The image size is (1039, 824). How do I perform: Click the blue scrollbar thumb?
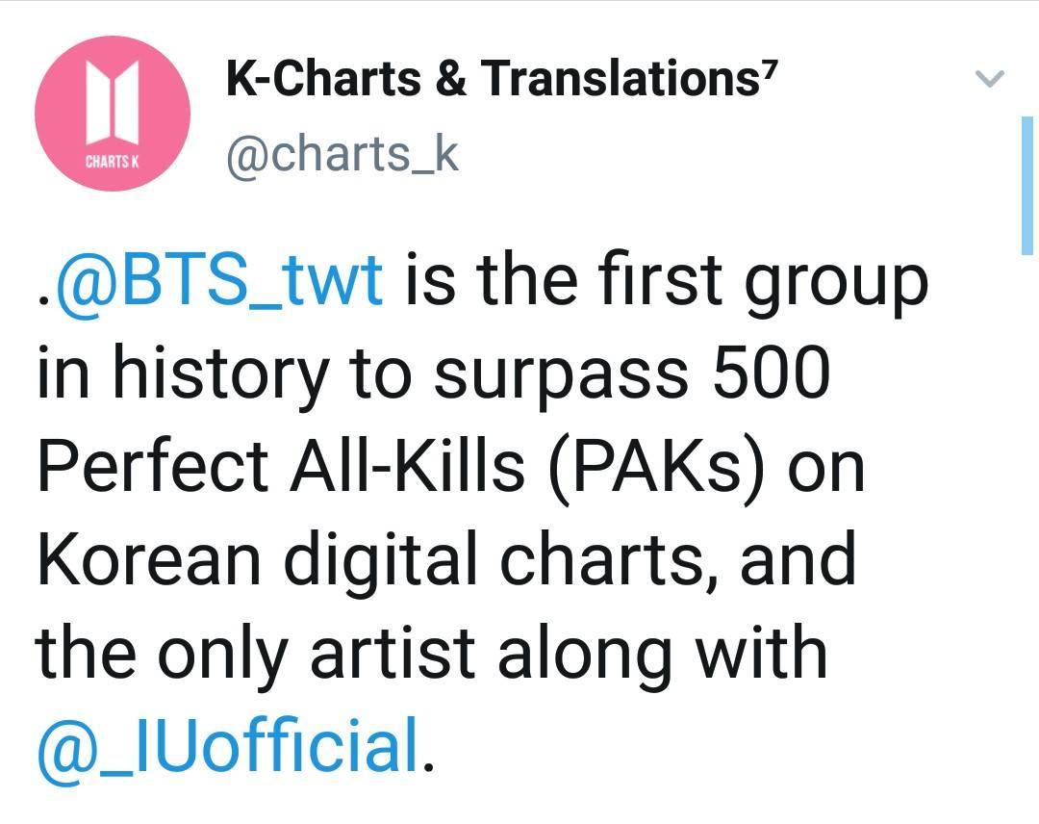[1027, 185]
